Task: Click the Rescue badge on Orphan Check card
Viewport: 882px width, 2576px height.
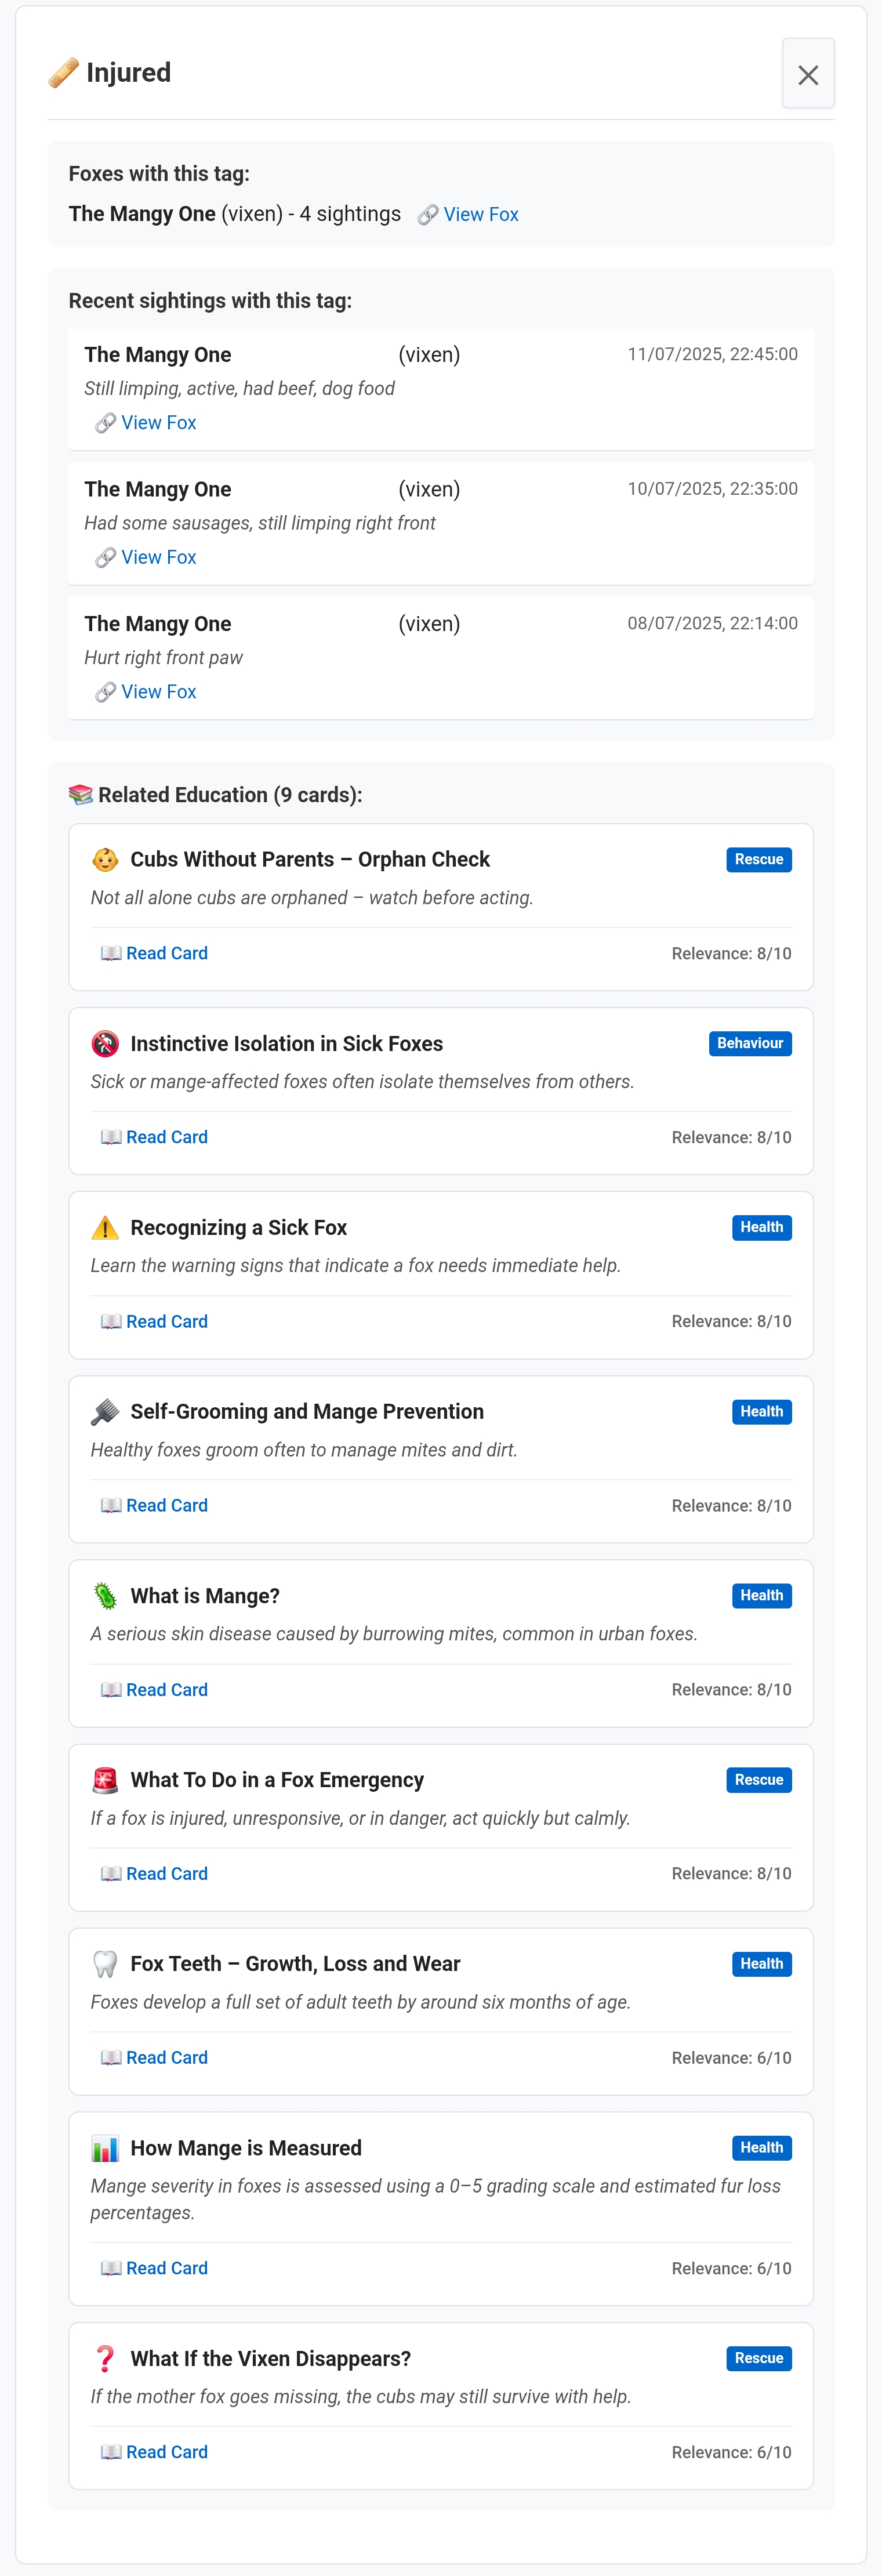Action: tap(758, 860)
